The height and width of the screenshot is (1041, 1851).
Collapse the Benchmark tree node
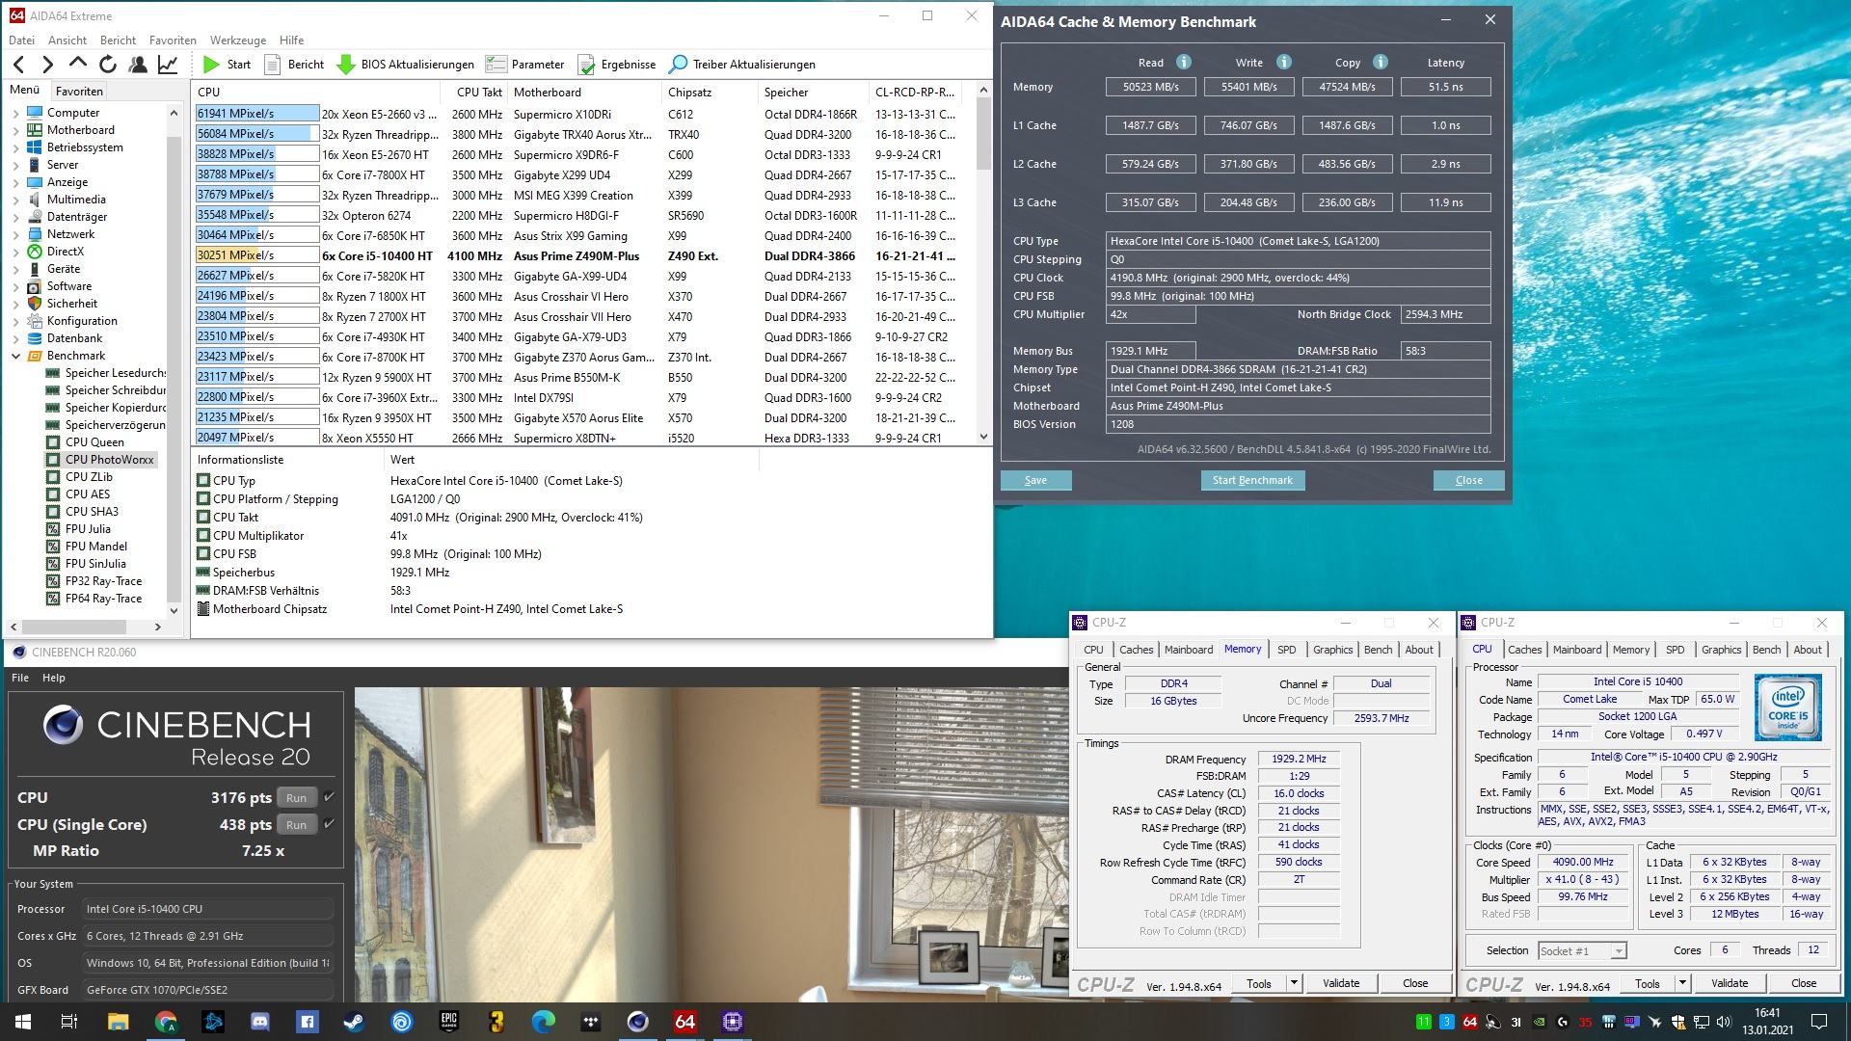click(16, 356)
